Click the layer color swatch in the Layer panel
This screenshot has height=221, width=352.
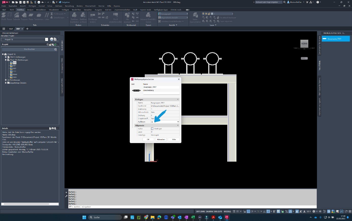point(212,13)
